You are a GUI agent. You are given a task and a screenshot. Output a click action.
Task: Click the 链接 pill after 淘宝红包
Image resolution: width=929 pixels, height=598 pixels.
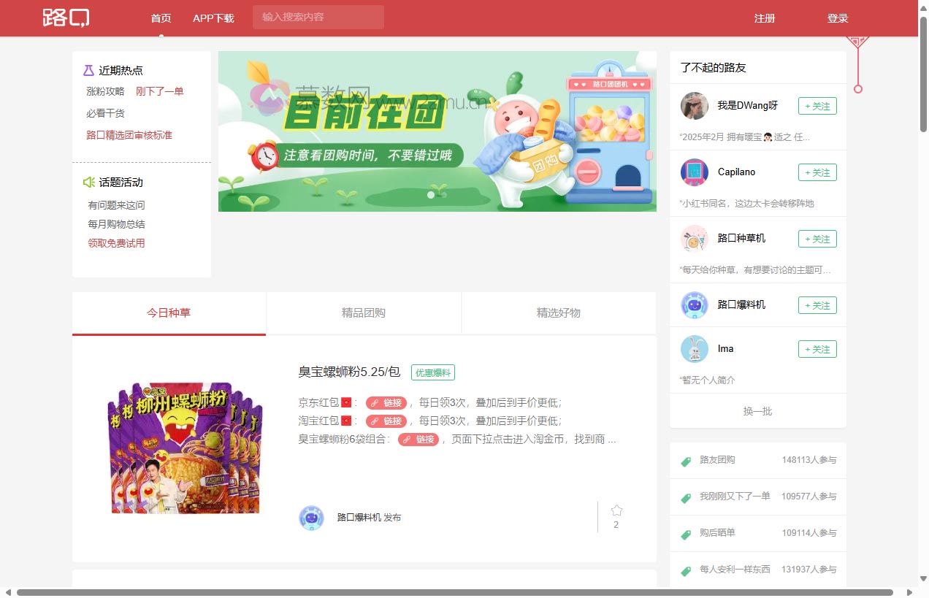[386, 421]
